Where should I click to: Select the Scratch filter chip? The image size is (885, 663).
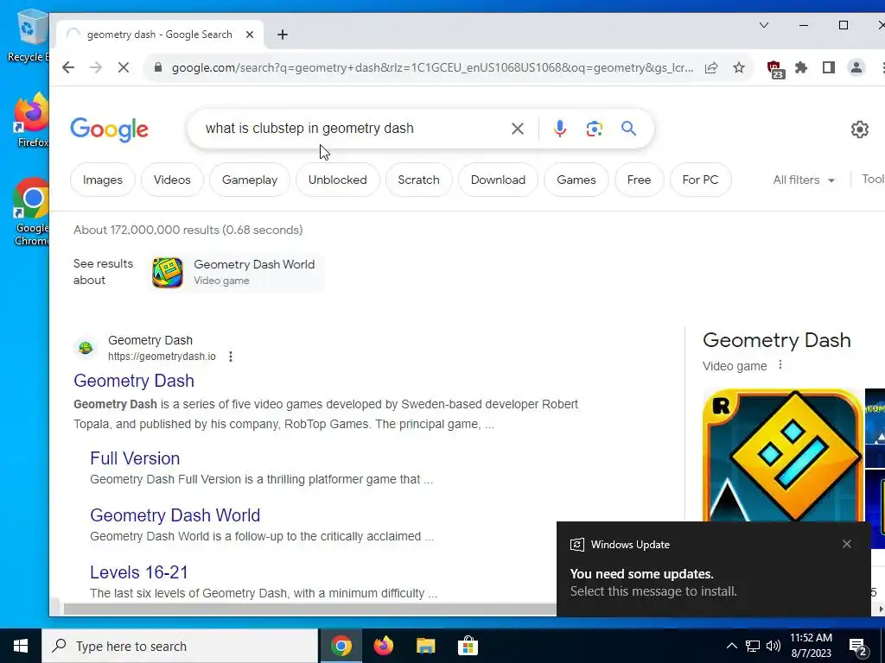pyautogui.click(x=418, y=180)
